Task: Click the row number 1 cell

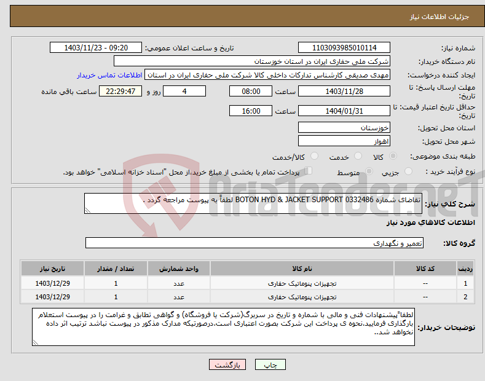Action: pos(465,283)
